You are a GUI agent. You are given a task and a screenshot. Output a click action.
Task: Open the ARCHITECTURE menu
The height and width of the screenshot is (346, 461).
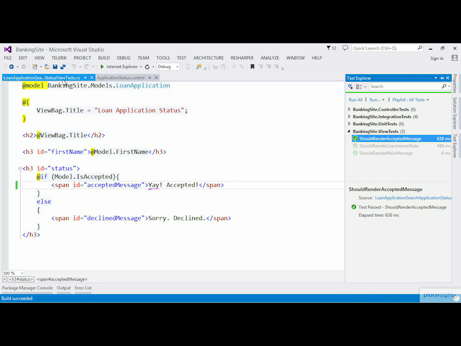pyautogui.click(x=208, y=58)
